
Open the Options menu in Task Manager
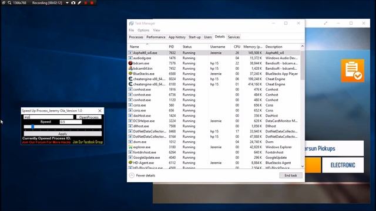coord(143,30)
